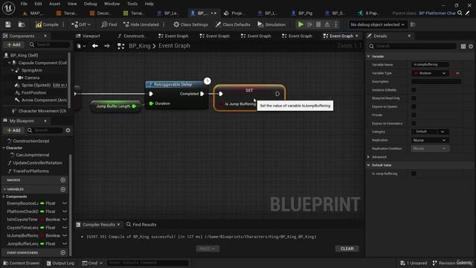Open Compile options menu dots

tap(63, 25)
